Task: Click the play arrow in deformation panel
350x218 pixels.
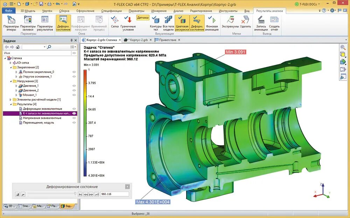Action: click(x=23, y=194)
